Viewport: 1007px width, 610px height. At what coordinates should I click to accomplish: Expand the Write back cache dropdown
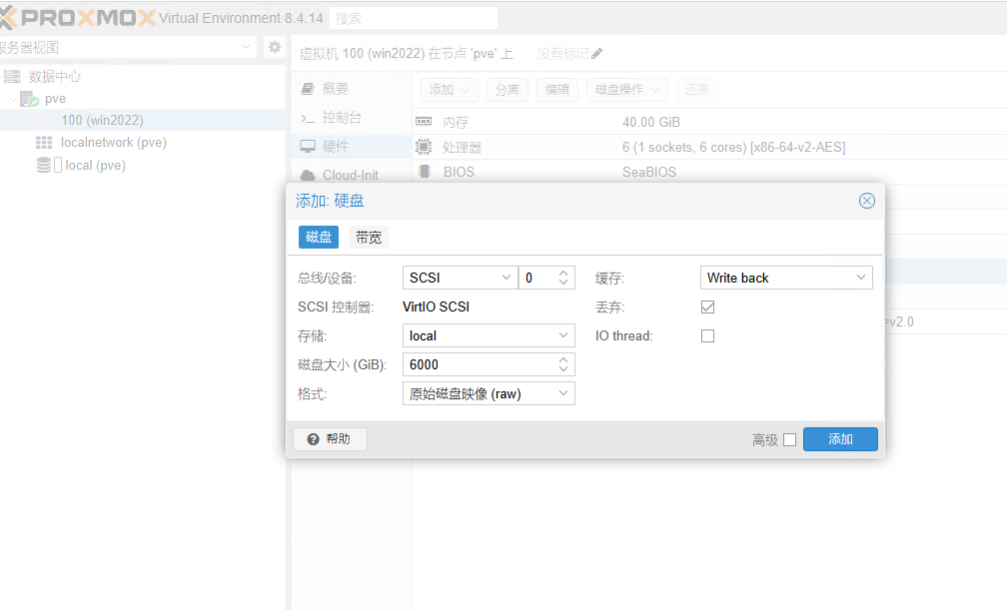pyautogui.click(x=786, y=278)
